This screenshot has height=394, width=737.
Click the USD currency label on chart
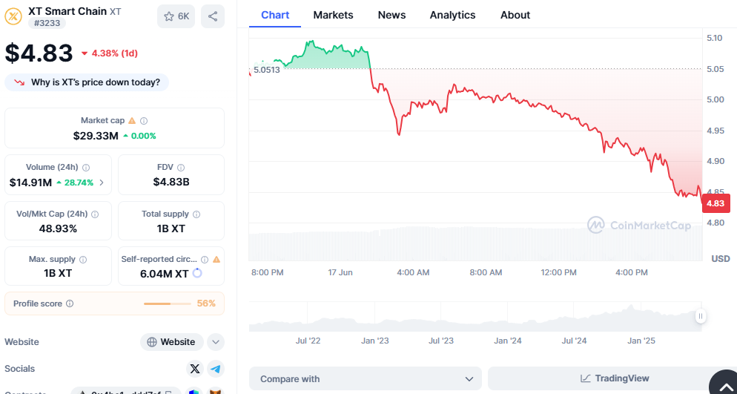tap(721, 259)
